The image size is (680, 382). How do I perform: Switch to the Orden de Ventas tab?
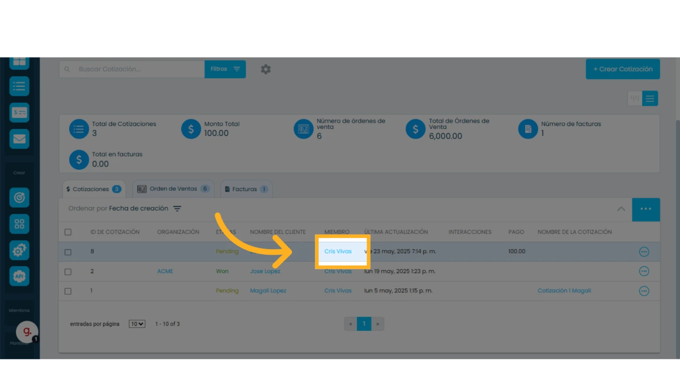point(174,189)
